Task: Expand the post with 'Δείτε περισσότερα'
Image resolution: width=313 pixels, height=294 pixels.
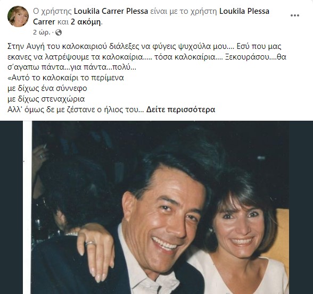Action: pos(180,110)
